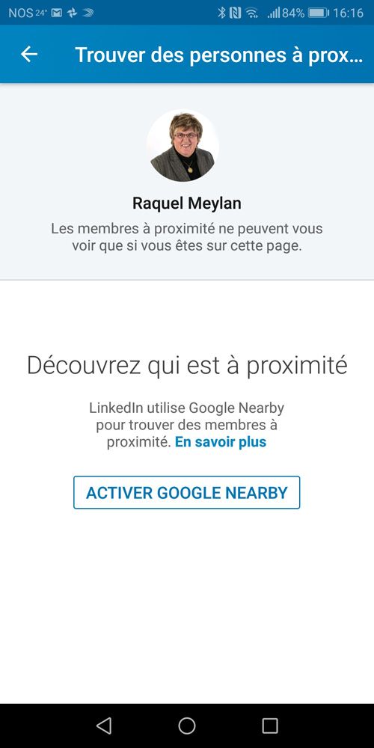374x748 pixels.
Task: Click ACTIVER GOOGLE NEARBY button
Action: tap(186, 492)
